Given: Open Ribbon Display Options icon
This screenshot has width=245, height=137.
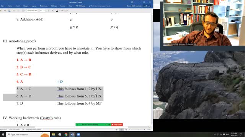Looking at the screenshot, I should tap(132, 2).
